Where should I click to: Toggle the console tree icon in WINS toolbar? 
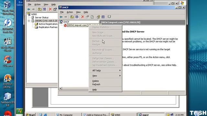45,9
